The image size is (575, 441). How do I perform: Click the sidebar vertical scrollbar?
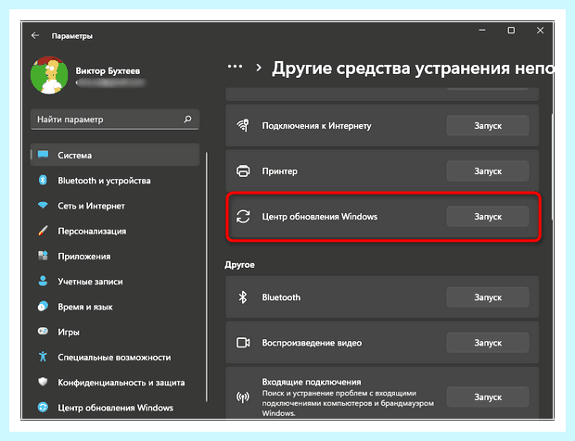click(207, 276)
